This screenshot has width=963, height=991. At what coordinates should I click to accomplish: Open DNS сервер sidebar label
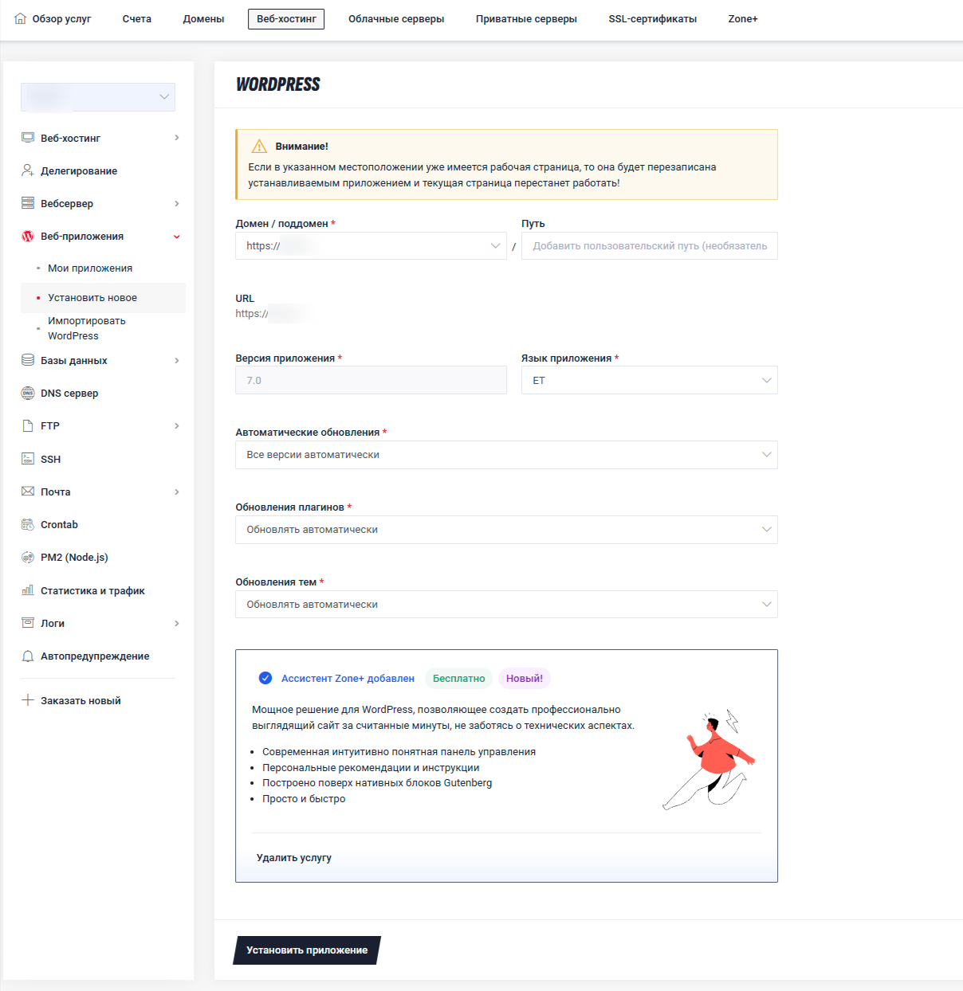69,393
